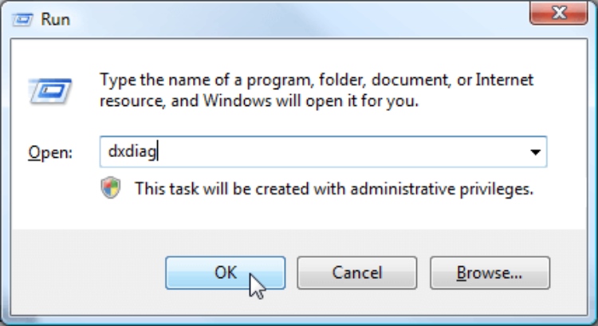The height and width of the screenshot is (326, 598).
Task: Click the "resource, and Windows will open it" line
Action: (x=259, y=101)
